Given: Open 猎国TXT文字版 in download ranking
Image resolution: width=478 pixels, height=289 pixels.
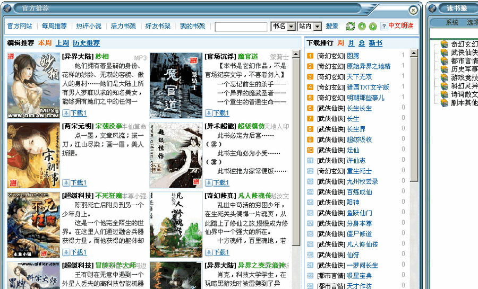Looking at the screenshot, I should (368, 87).
